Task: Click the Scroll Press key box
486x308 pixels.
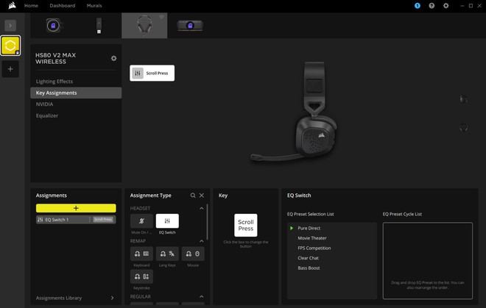Action: (245, 225)
